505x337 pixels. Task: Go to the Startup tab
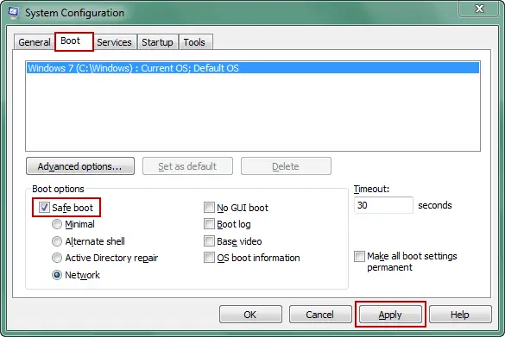click(157, 42)
